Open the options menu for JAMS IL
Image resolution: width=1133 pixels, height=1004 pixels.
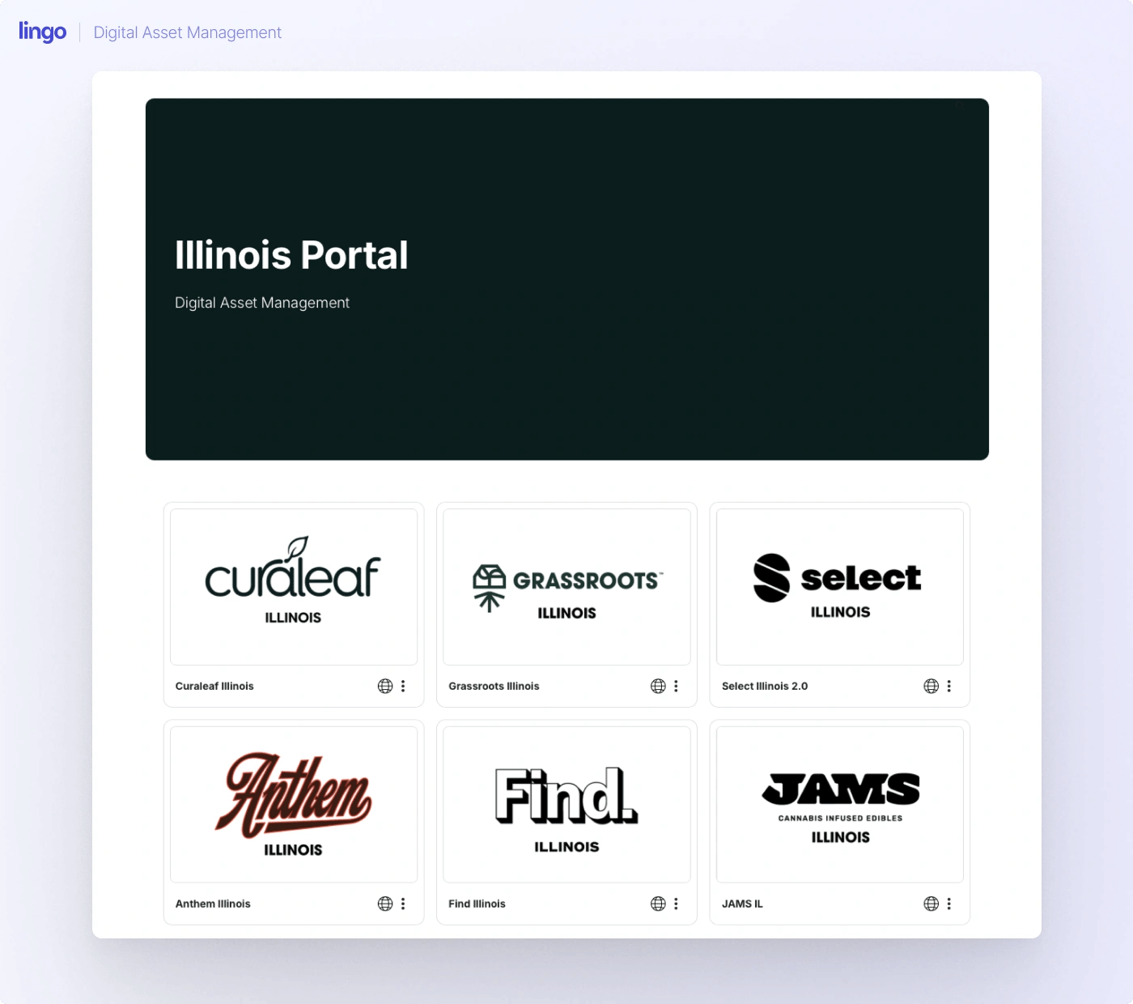click(x=949, y=904)
